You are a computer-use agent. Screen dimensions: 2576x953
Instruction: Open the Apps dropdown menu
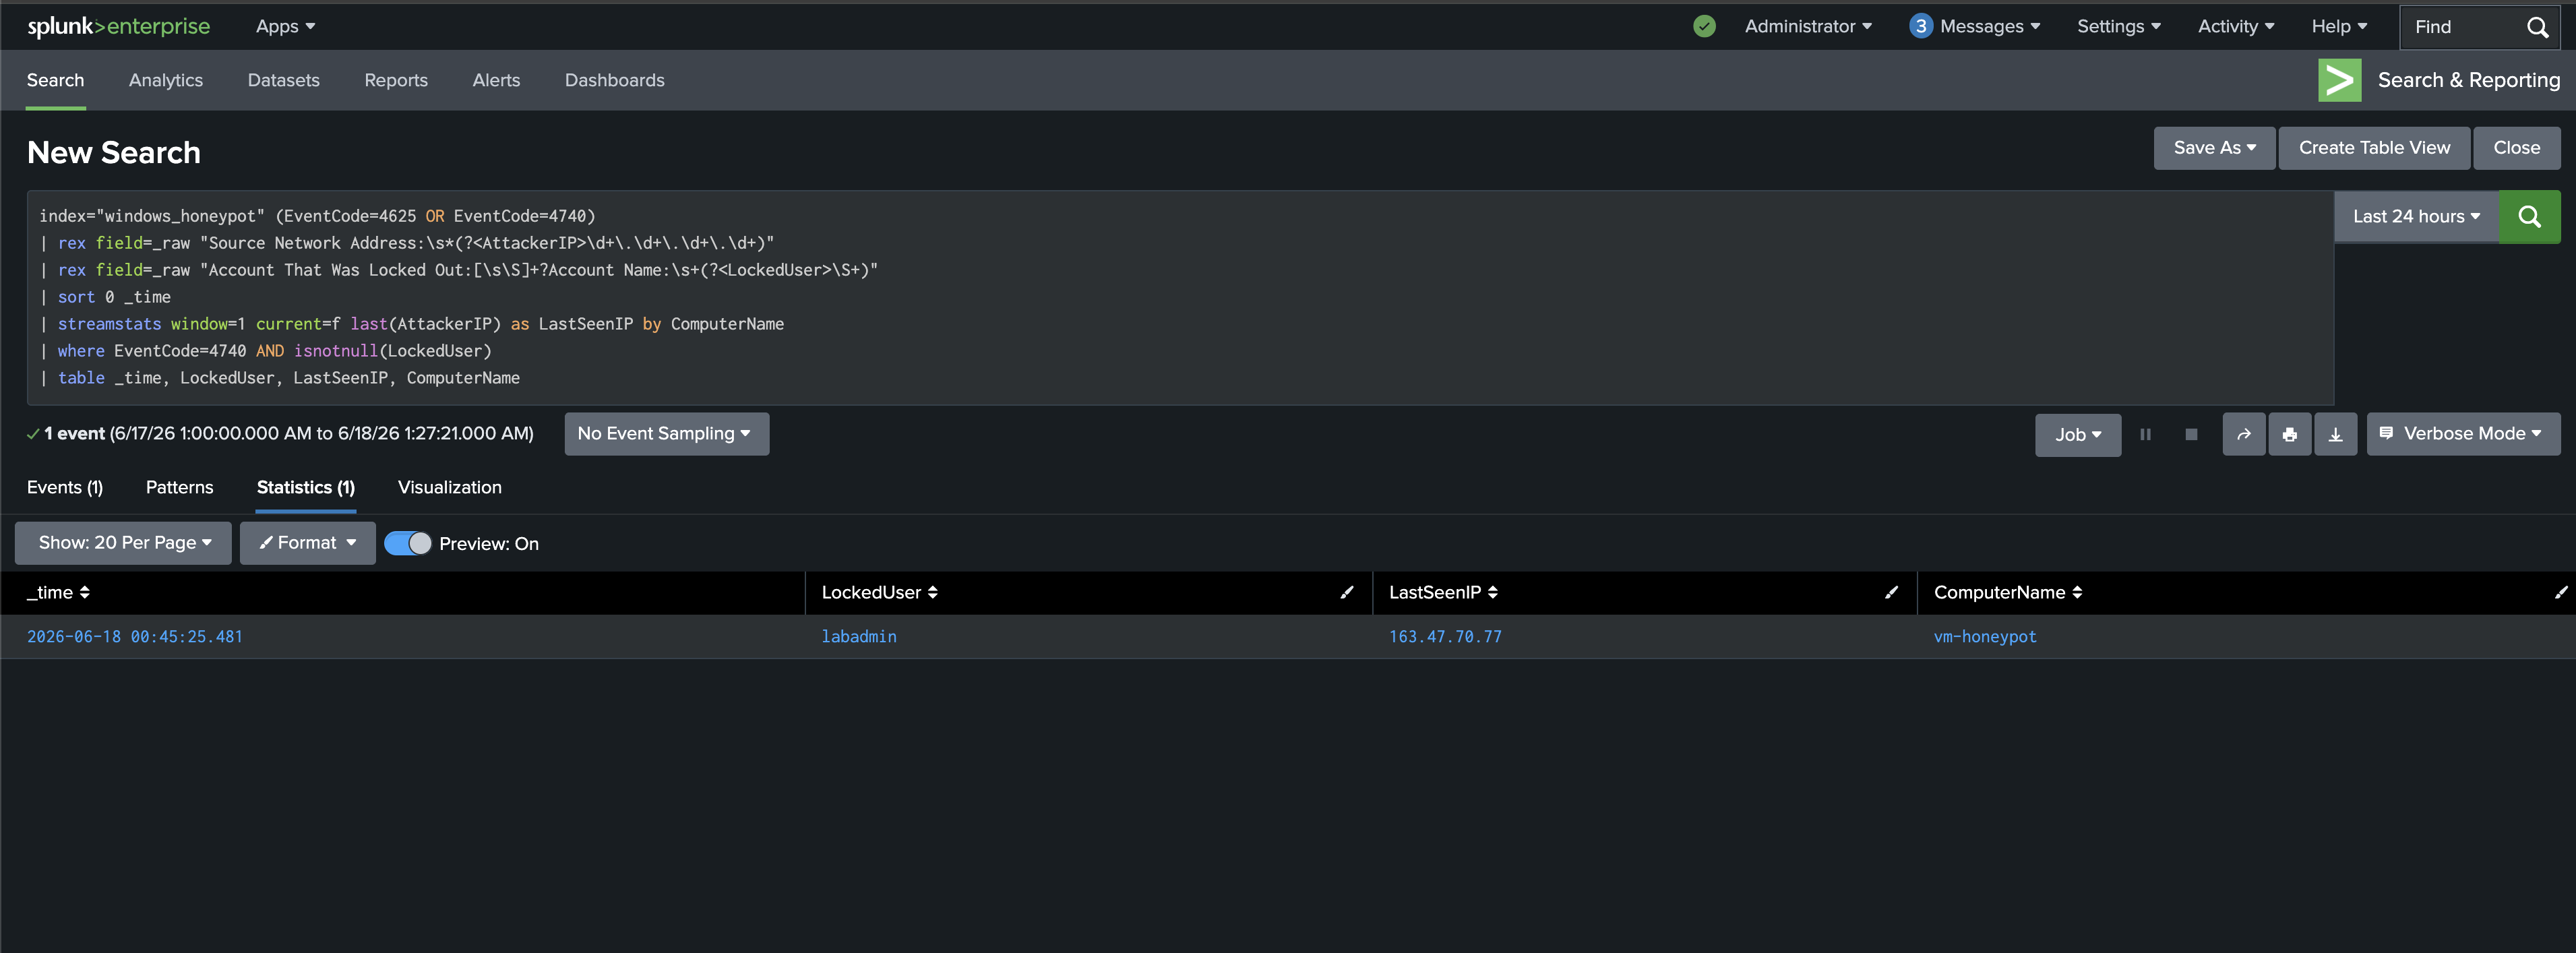click(x=285, y=26)
